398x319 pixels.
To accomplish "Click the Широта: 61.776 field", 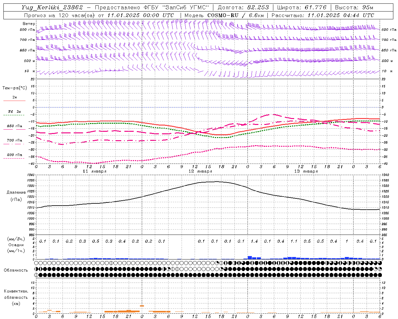I will pyautogui.click(x=302, y=7).
